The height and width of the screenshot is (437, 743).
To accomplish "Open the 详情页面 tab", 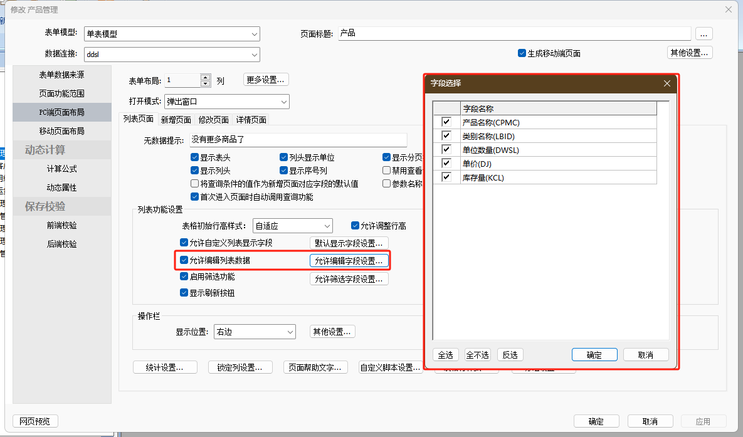I will point(251,120).
